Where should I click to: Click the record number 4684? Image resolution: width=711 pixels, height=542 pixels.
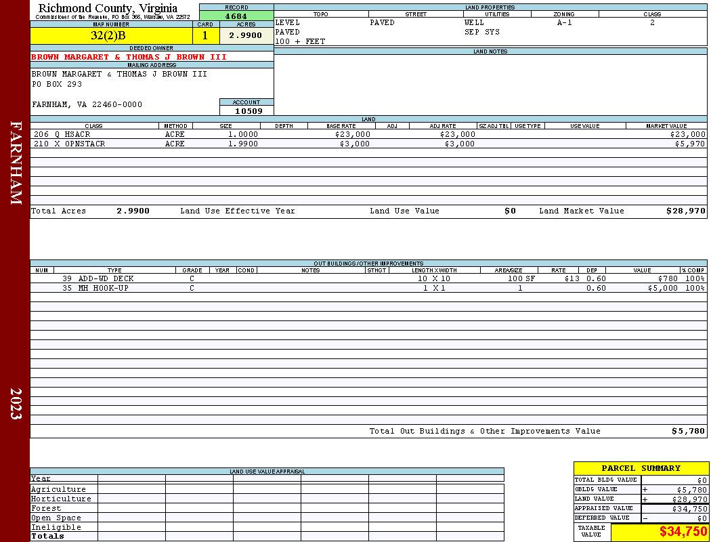(236, 16)
